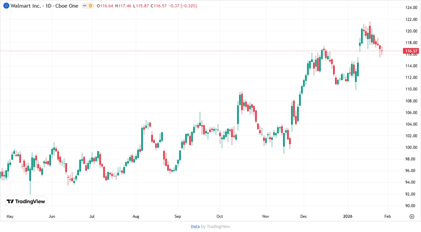421x232 pixels.
Task: Click the 114.00 price axis label
Action: [411, 66]
